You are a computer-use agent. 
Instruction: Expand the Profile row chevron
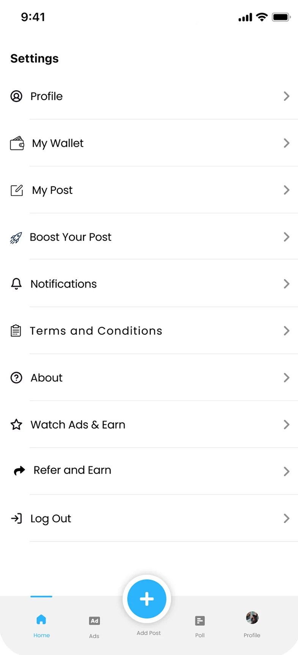(287, 96)
